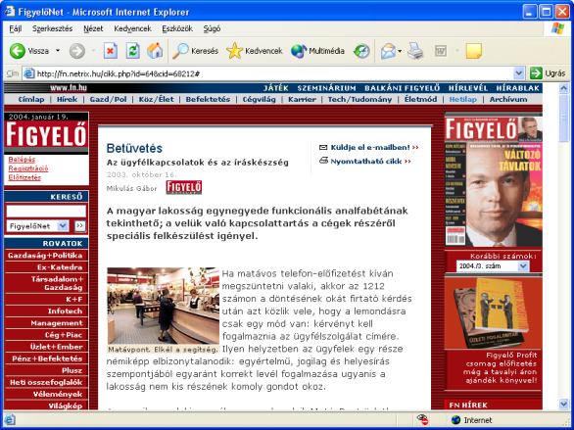Click the green Ugrás go arrow
Viewport: 574px width, 430px height.
pos(536,73)
